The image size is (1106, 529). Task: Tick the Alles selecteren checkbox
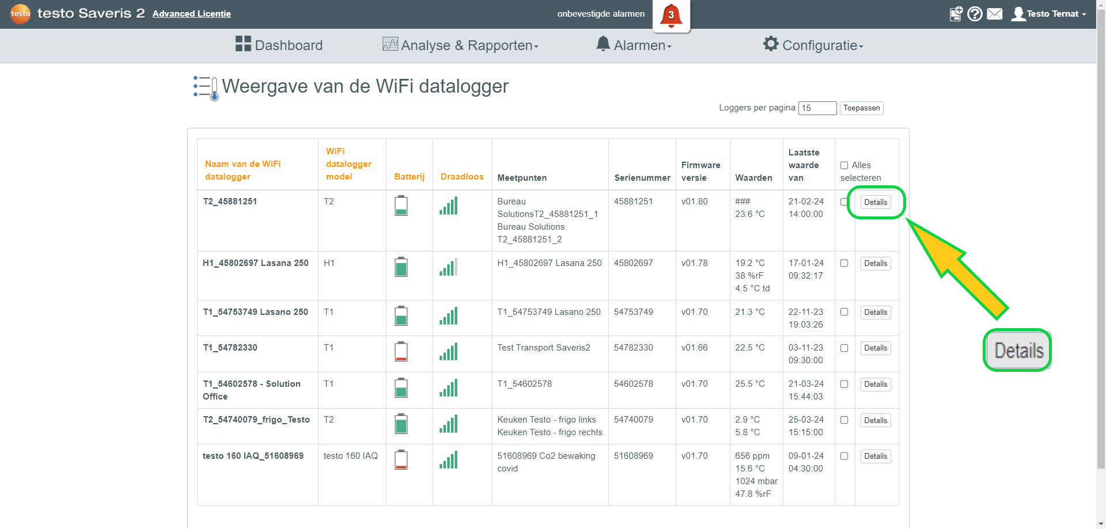click(x=844, y=165)
